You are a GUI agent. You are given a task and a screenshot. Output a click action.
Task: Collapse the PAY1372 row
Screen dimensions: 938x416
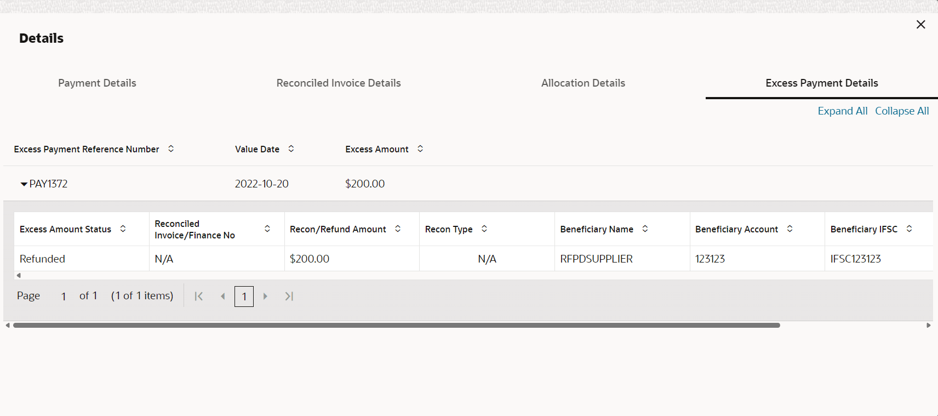(24, 184)
